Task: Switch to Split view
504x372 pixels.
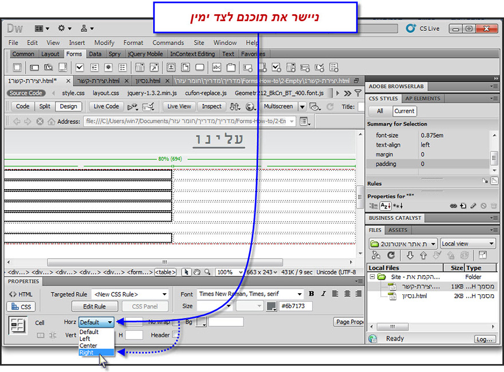Action: click(x=45, y=106)
